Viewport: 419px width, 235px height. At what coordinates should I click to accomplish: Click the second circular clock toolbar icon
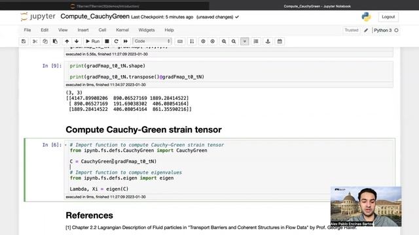point(212,41)
